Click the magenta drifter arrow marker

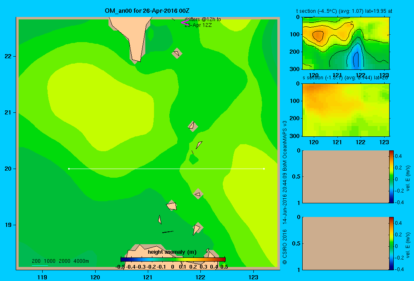pyautogui.click(x=185, y=23)
